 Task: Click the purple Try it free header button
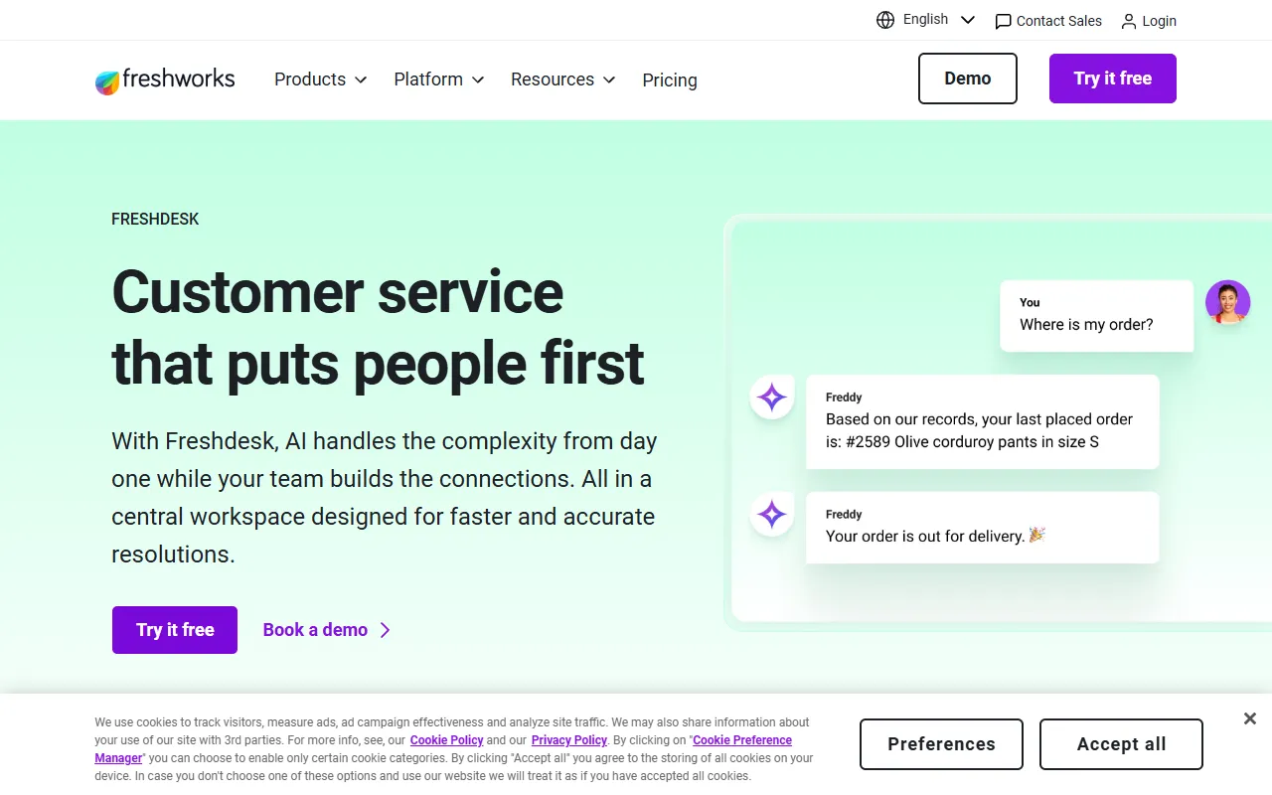1112,79
